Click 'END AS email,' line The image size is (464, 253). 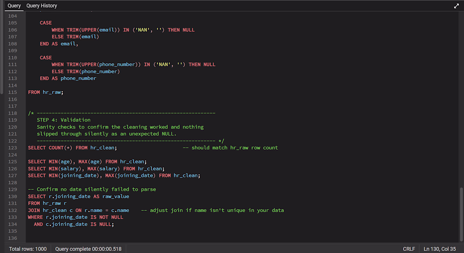pyautogui.click(x=59, y=44)
